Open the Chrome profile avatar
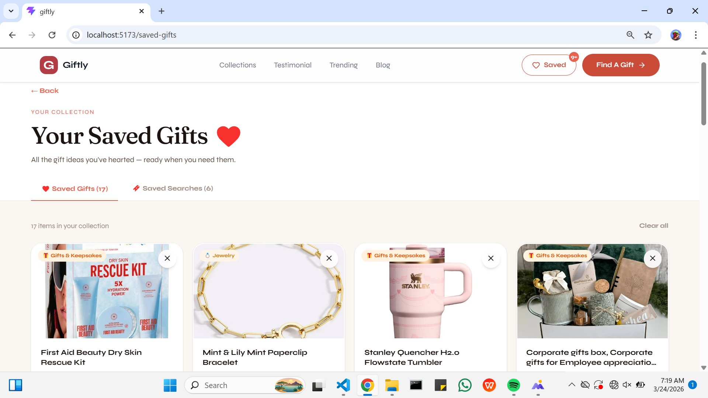 (676, 35)
